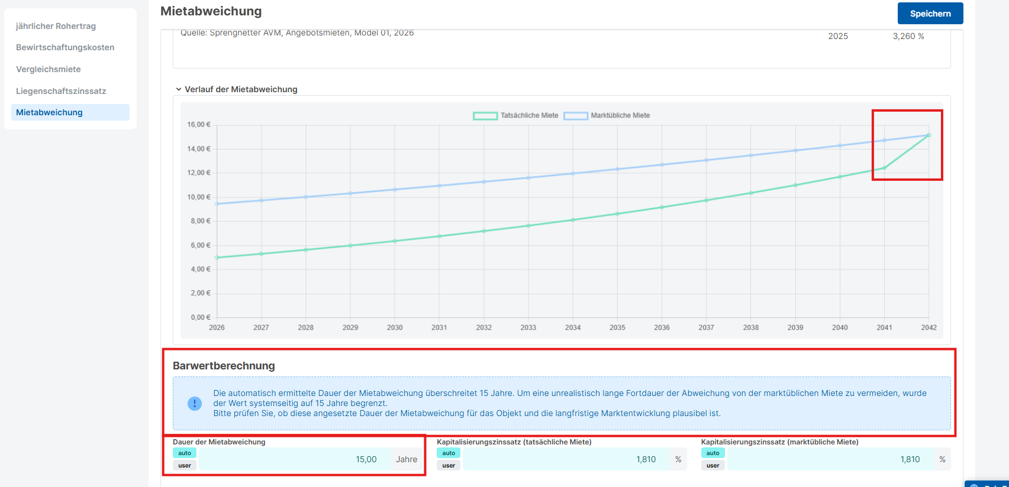The image size is (1009, 487).
Task: Enable auto for Kapitalisierungszinssatz marktübliche Miete
Action: pyautogui.click(x=713, y=453)
